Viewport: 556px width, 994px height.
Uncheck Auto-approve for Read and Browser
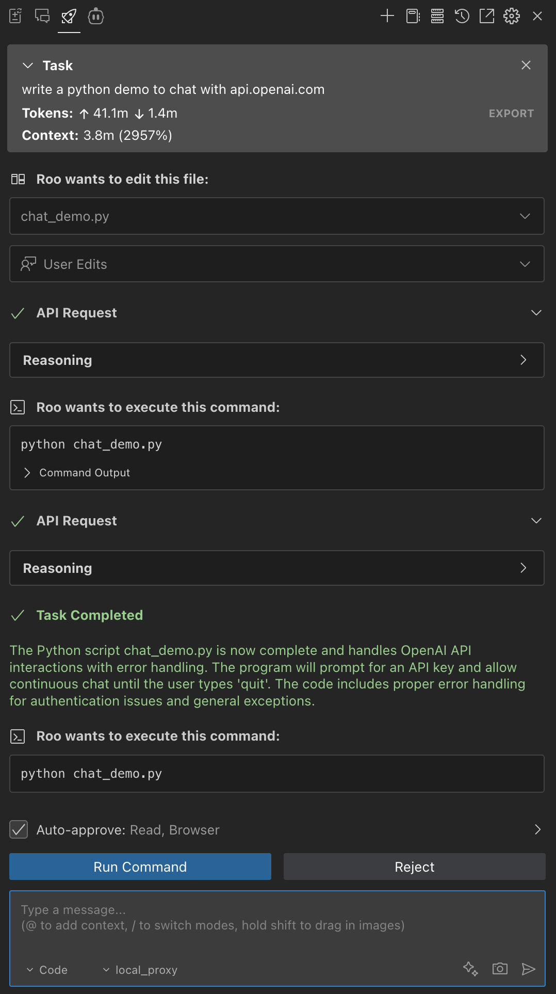(x=19, y=830)
